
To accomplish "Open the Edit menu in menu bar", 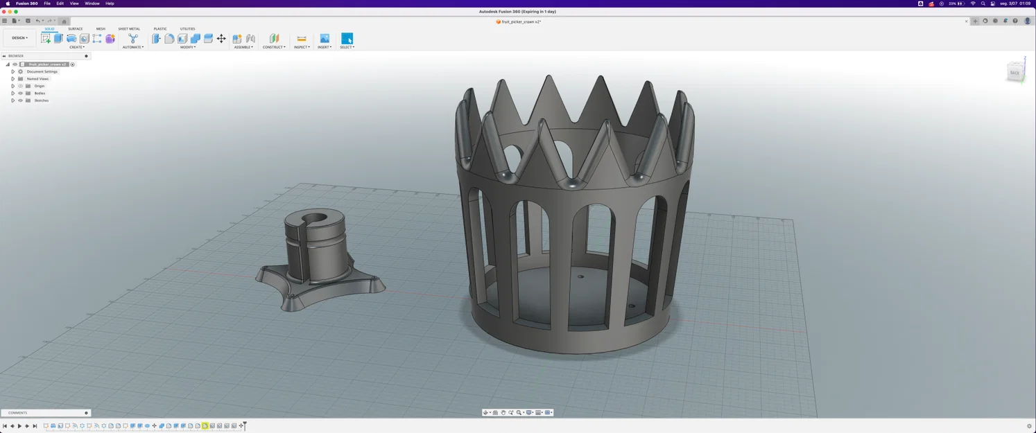I will coord(60,3).
